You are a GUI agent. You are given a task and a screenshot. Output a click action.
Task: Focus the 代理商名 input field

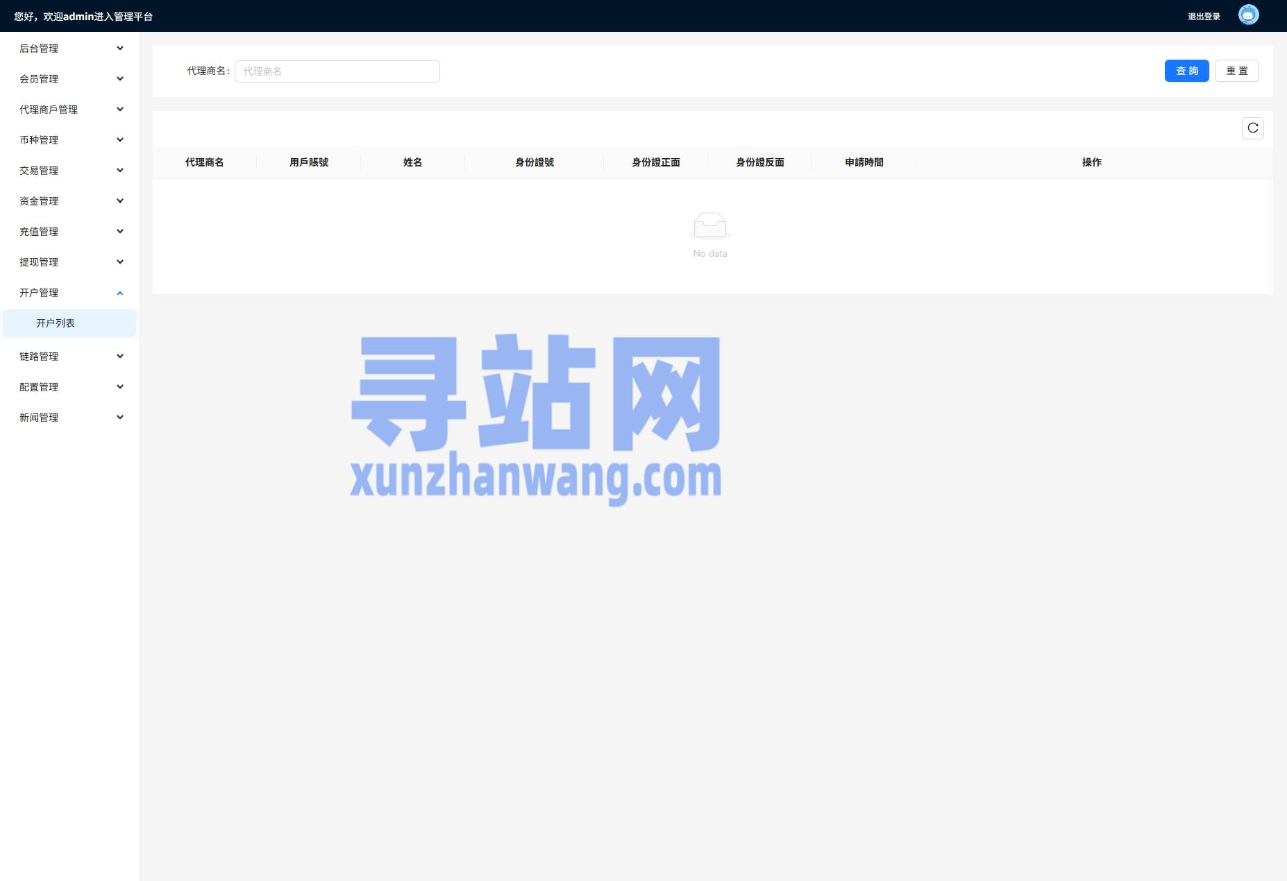coord(337,71)
